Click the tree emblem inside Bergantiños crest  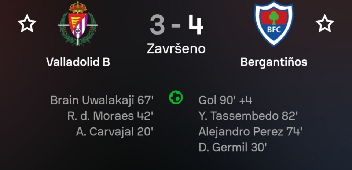pos(274,17)
